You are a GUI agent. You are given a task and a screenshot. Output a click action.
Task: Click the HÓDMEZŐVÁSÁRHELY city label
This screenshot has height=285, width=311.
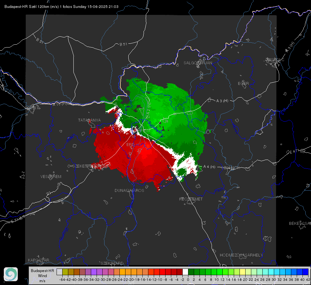tap(241, 255)
